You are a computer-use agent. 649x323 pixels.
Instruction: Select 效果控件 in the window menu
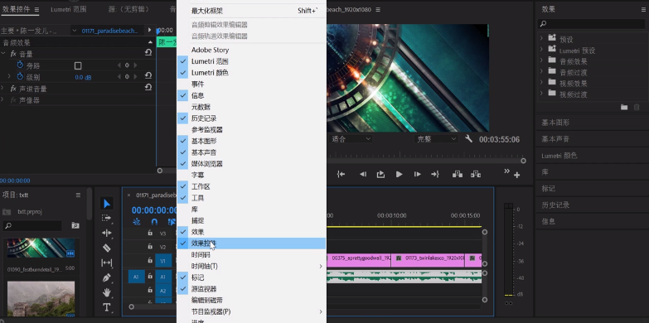click(x=251, y=243)
